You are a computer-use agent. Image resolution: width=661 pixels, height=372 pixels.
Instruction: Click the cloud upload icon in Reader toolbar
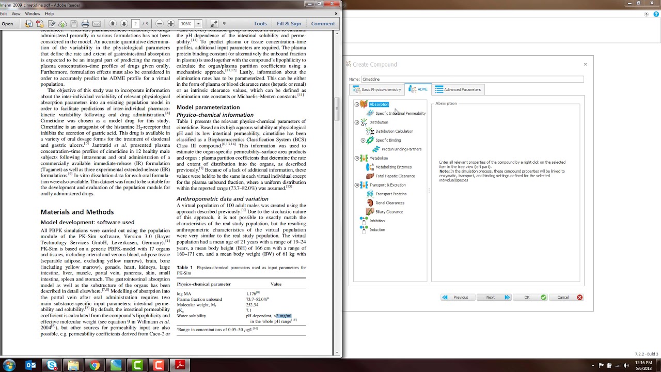(x=62, y=24)
